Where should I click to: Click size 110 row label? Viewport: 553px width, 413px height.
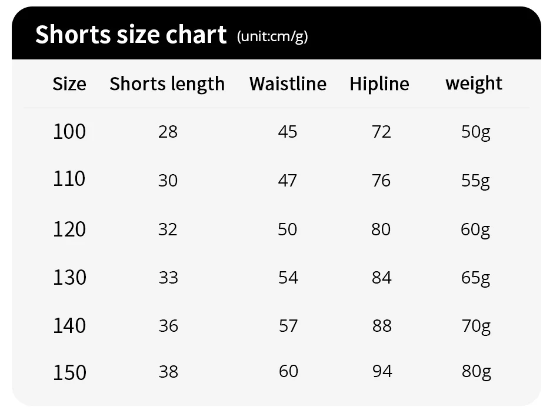coord(69,179)
